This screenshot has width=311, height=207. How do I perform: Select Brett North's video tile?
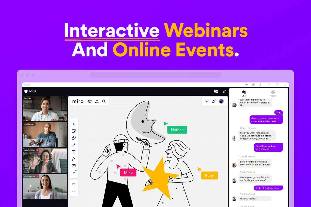point(45,109)
